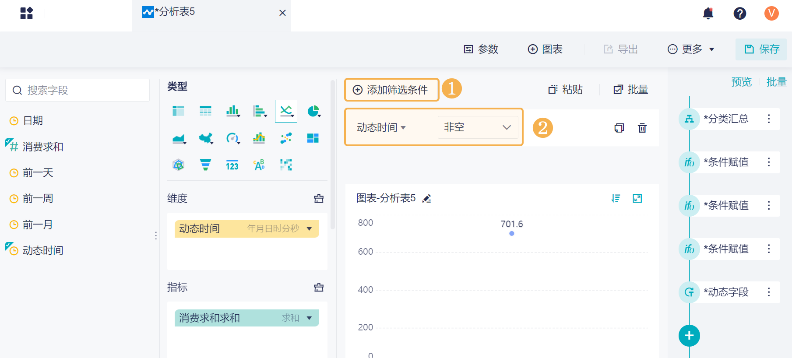Open the notifications bell

point(708,14)
